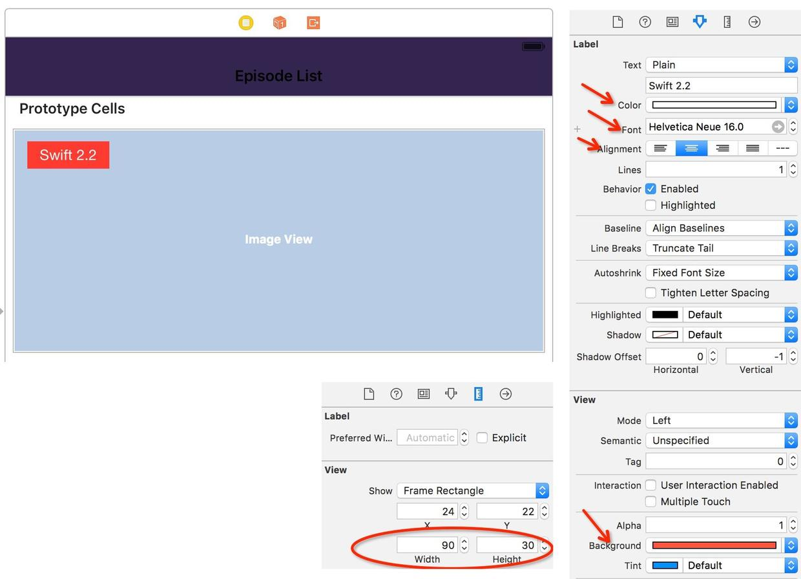Open Connections inspector in right panel
Viewport: 801px width, 579px height.
(x=754, y=22)
